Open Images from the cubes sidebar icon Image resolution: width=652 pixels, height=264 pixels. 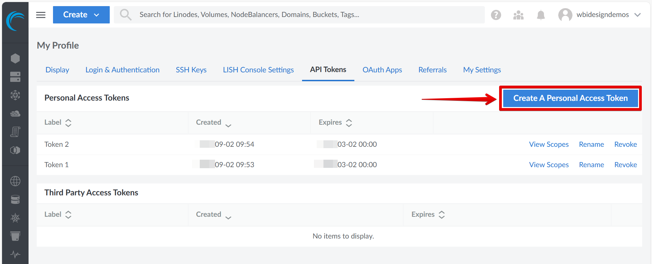pos(15,150)
